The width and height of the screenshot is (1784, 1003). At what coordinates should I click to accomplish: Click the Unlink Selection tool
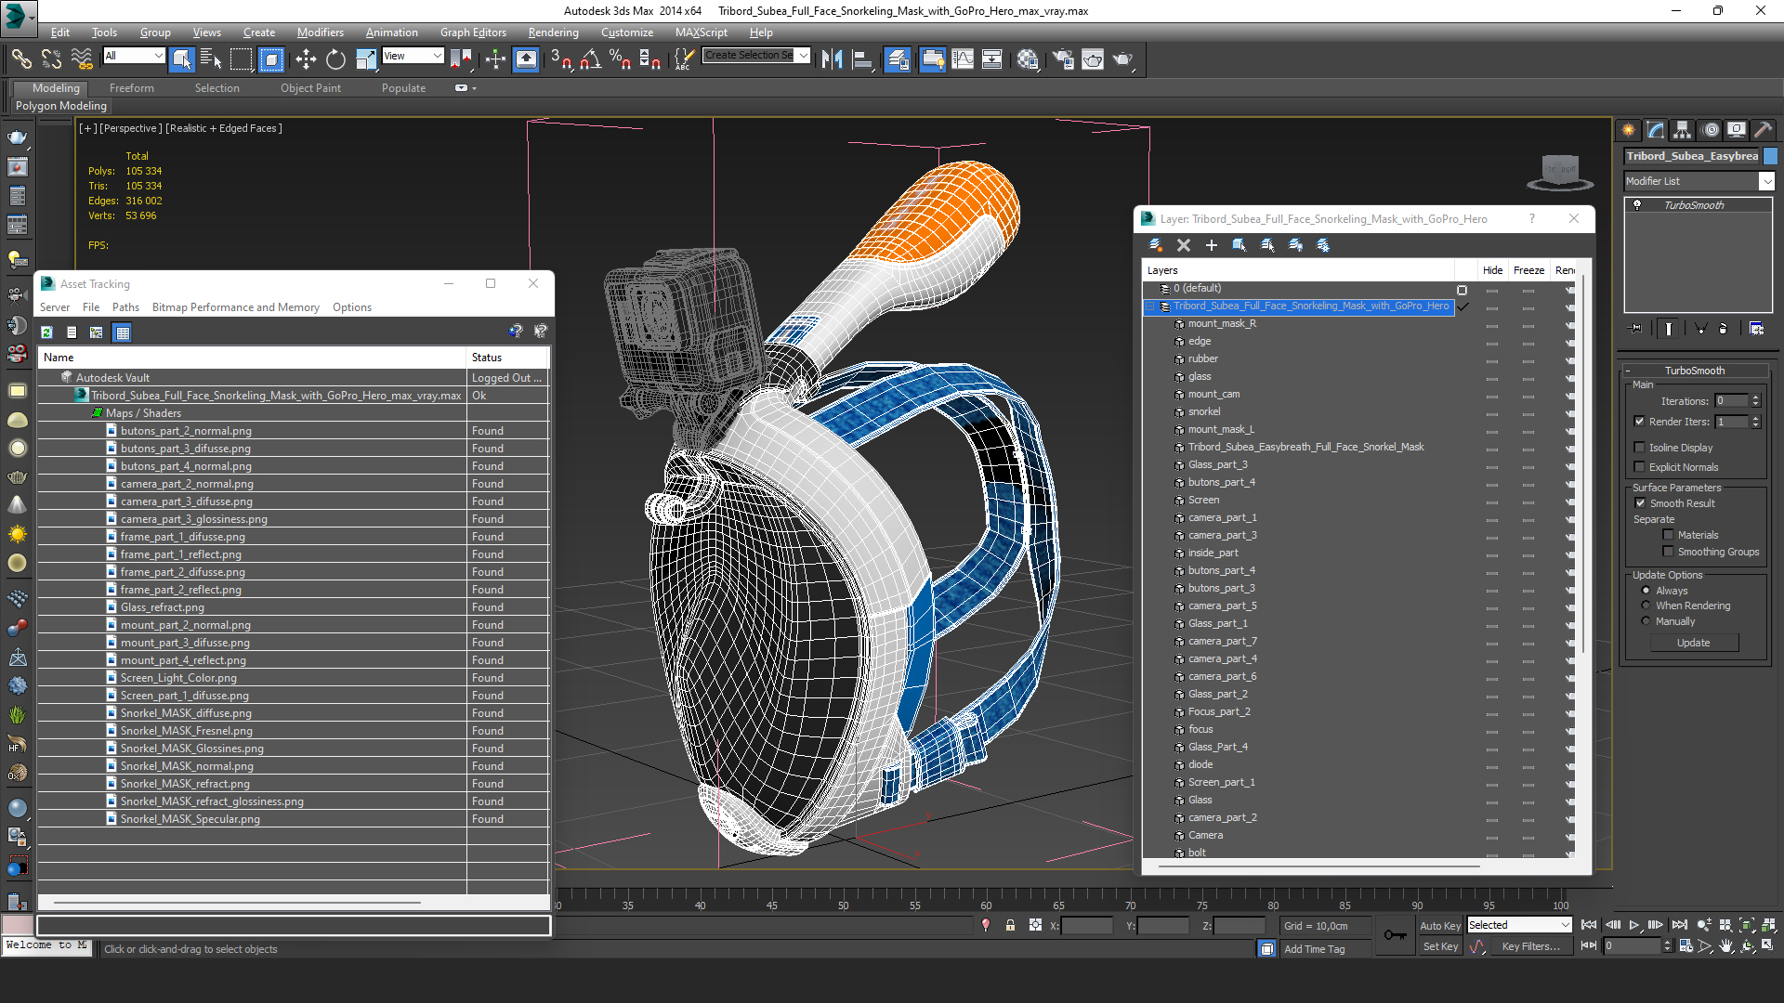click(x=51, y=59)
